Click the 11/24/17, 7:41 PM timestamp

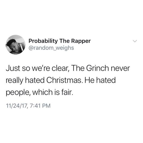click(x=28, y=105)
